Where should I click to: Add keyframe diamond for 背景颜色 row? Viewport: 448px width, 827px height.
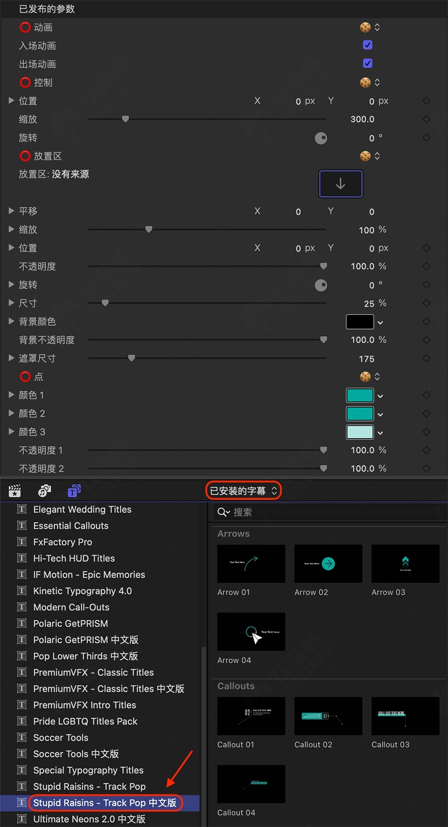(x=426, y=321)
